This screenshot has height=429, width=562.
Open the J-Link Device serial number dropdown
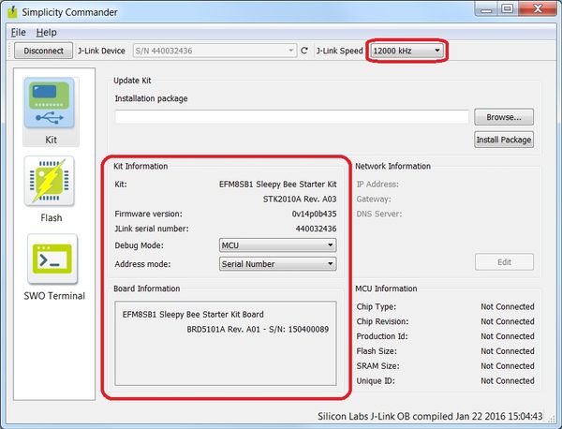click(212, 51)
